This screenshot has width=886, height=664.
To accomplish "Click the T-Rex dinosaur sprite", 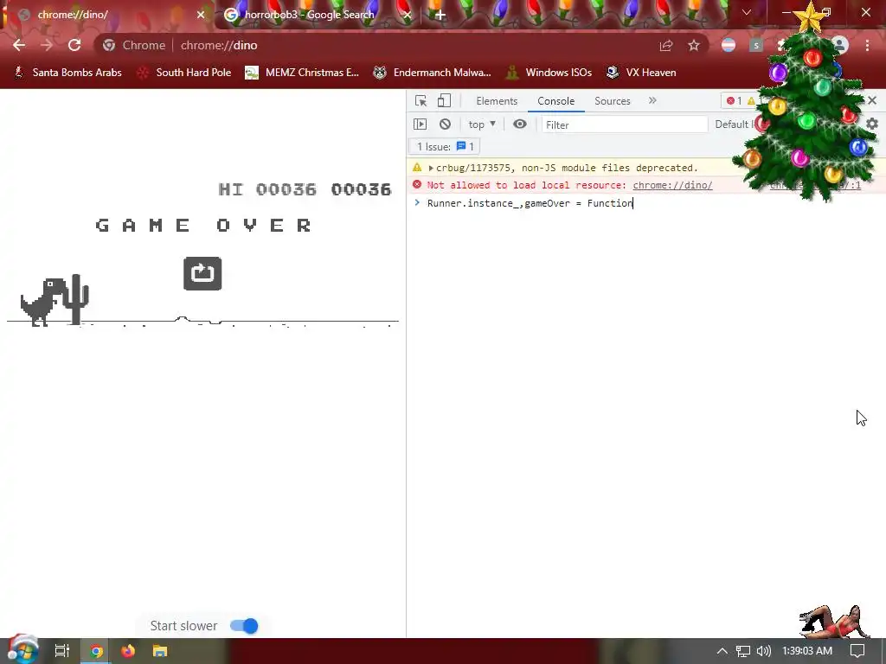I will 43,302.
